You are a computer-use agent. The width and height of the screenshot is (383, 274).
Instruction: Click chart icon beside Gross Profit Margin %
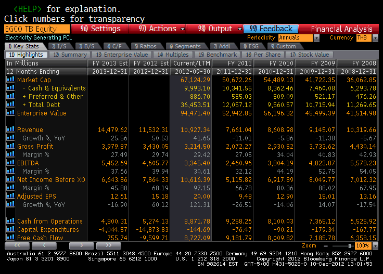(x=10, y=154)
